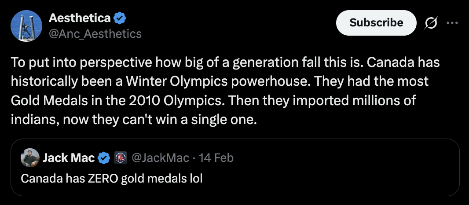Viewport: 469px width, 205px height.
Task: Open Jack Mac's small profile avatar
Action: (x=30, y=158)
